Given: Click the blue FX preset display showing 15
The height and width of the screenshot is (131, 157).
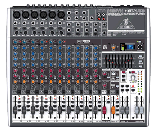Looking at the screenshot, I should click(130, 47).
